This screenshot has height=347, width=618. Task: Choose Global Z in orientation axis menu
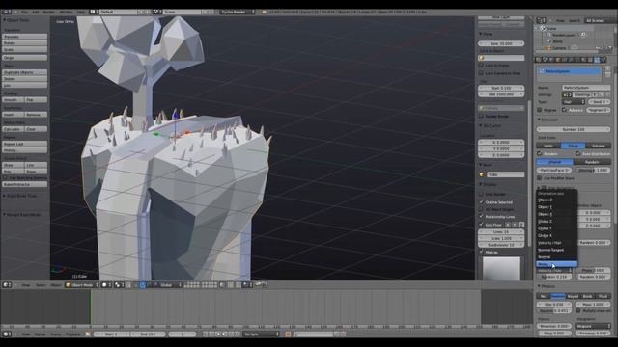(556, 221)
